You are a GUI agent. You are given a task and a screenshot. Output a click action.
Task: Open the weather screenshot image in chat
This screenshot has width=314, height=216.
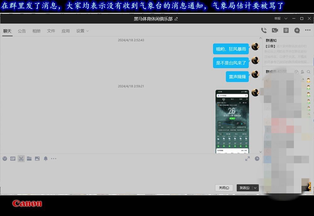(x=232, y=121)
